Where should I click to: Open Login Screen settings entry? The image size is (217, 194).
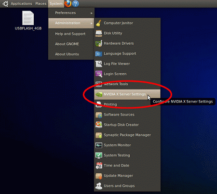click(x=127, y=74)
